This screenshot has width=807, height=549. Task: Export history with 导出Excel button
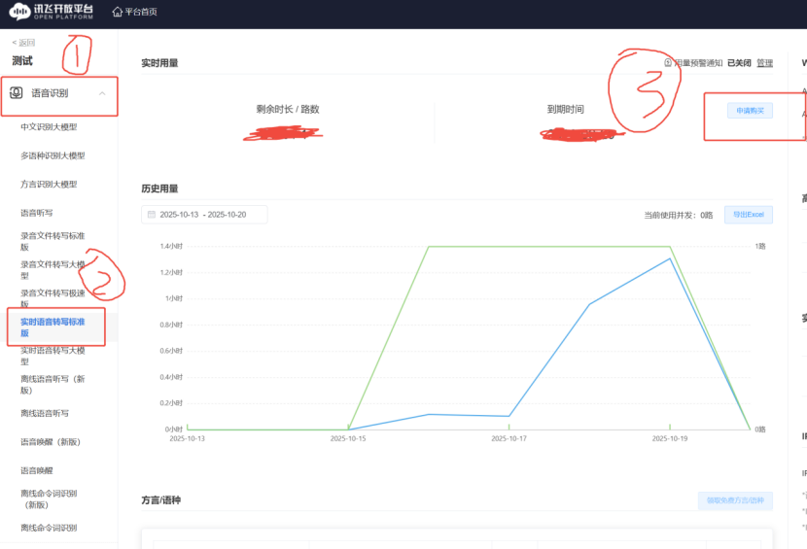pos(749,215)
